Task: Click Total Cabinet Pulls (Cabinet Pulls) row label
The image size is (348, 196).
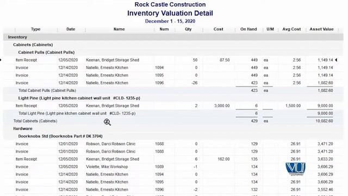Action: coord(47,90)
